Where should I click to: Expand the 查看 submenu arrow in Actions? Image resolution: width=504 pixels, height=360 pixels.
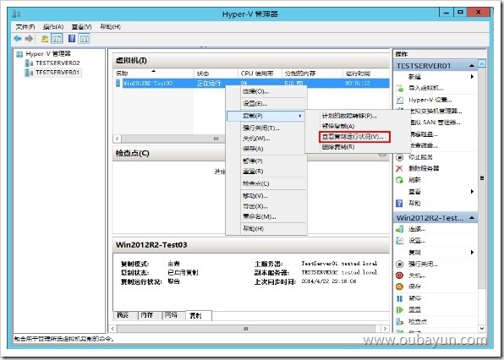pos(472,192)
